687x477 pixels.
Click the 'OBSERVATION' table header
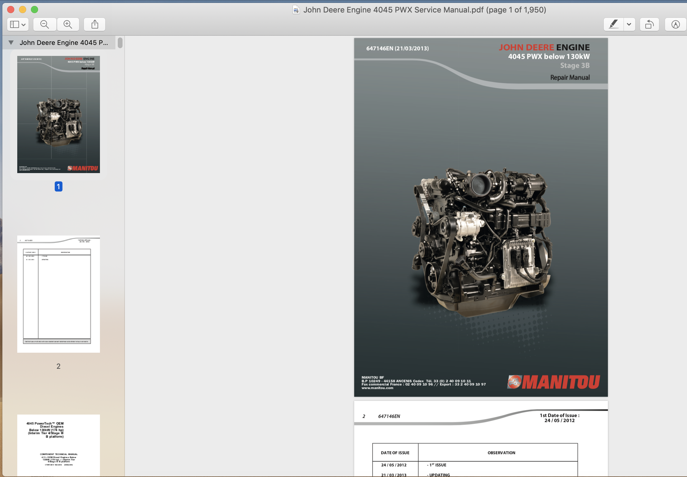(501, 453)
